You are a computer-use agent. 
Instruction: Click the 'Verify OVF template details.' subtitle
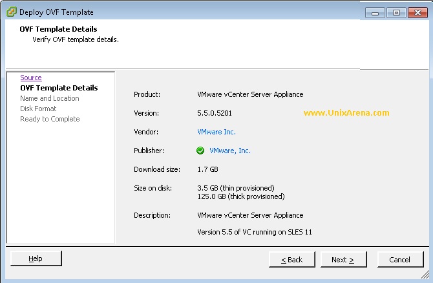[x=76, y=39]
